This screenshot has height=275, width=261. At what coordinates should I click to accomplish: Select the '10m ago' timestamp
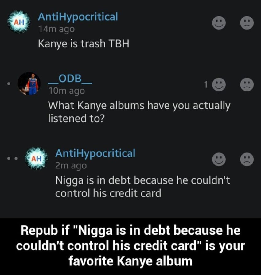66,91
